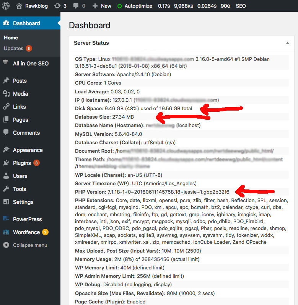Click the Dashboard gauge icon
Image resolution: width=298 pixels, height=305 pixels.
coord(6,23)
